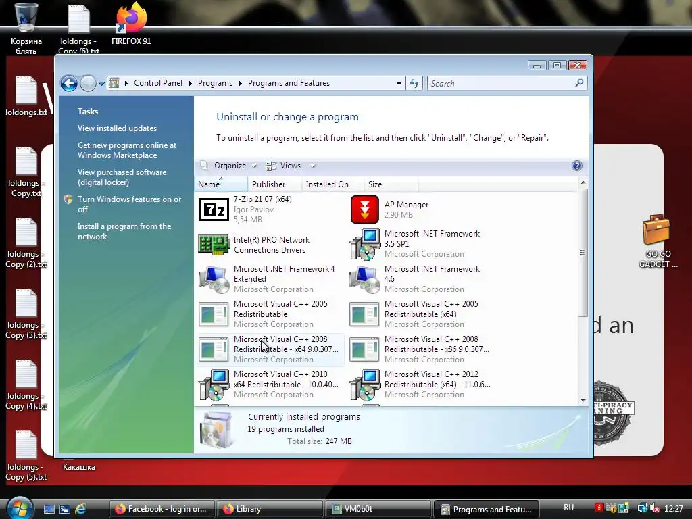
Task: Open View purchased software link
Action: pyautogui.click(x=122, y=177)
